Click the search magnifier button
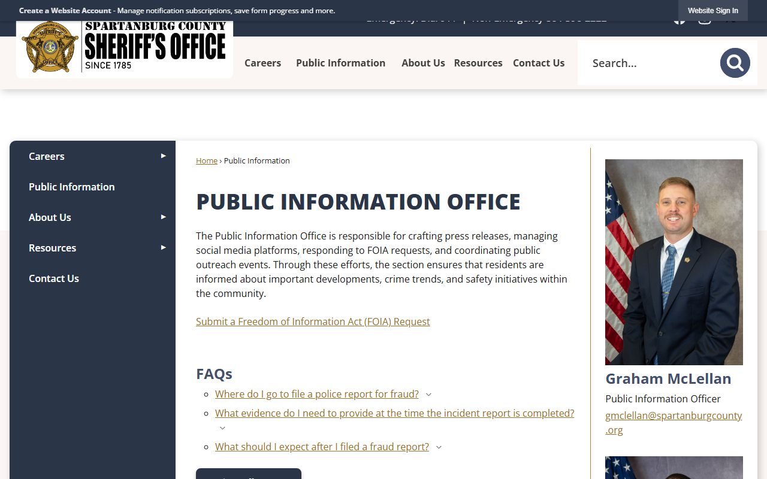The height and width of the screenshot is (479, 767). click(x=735, y=63)
